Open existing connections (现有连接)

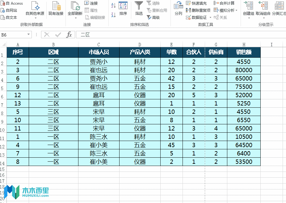pos(56,9)
